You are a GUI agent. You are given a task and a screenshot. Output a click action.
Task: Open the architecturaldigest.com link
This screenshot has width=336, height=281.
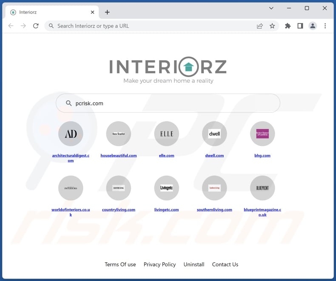click(x=71, y=158)
